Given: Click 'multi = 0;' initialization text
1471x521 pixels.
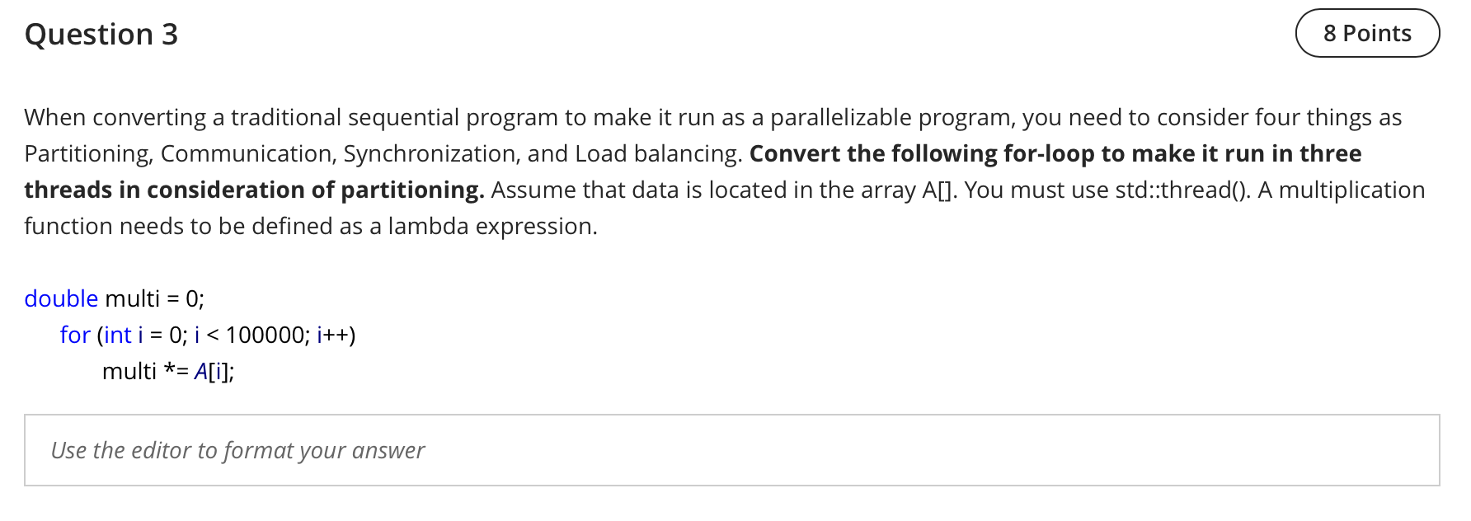Looking at the screenshot, I should pyautogui.click(x=154, y=298).
